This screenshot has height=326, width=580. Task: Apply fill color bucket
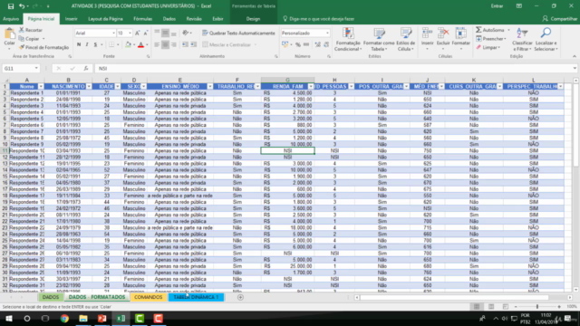[x=128, y=44]
